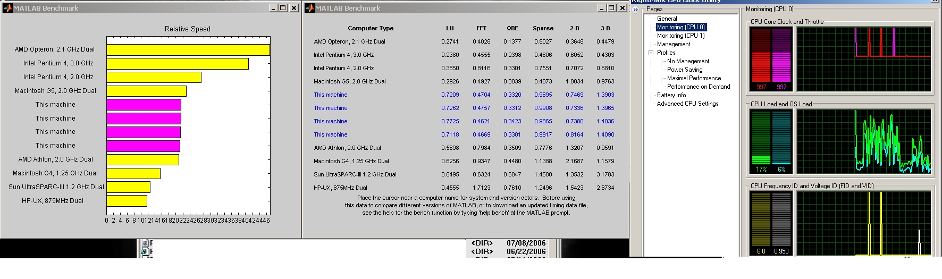
Task: Click the Relative Speed chart title
Action: 188,29
